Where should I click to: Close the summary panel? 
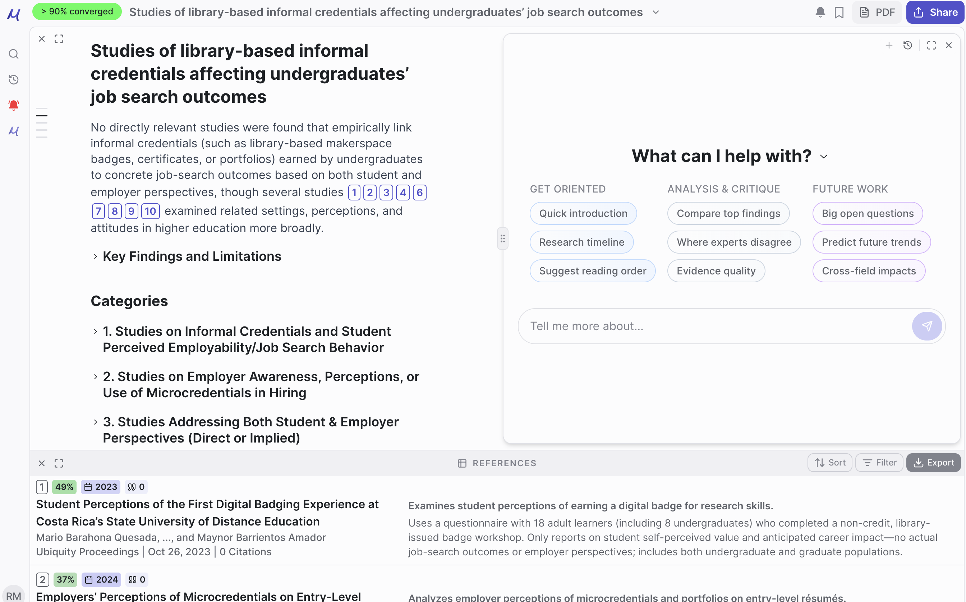pos(41,39)
